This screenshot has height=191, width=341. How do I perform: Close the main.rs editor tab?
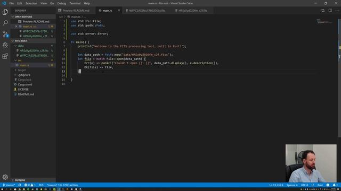(119, 11)
